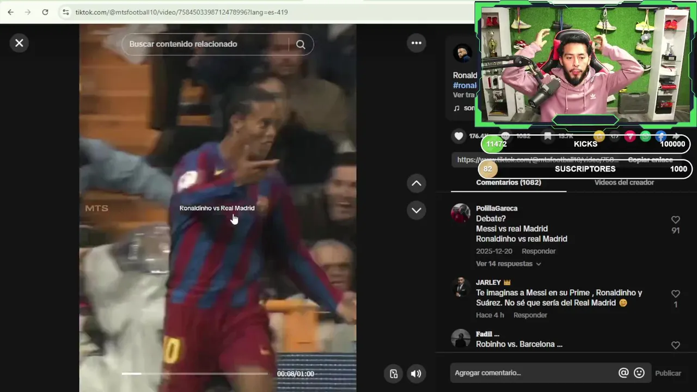Like the video with the heart icon

(x=459, y=136)
